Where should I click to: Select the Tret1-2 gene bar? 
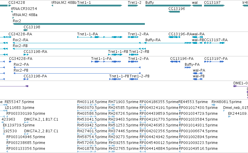point(133,6)
